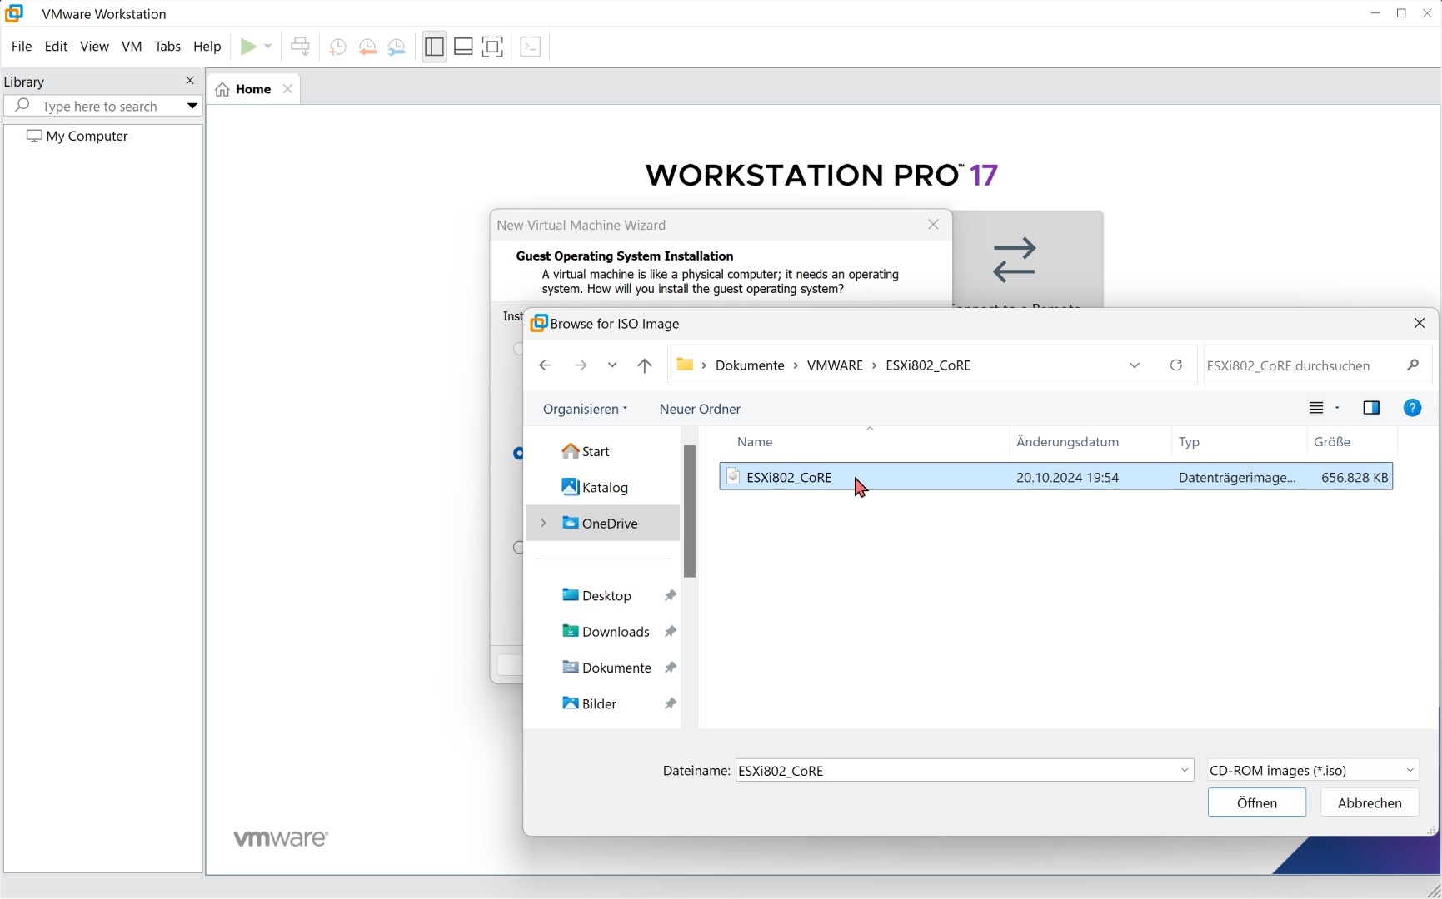1442x899 pixels.
Task: Refresh the folder view
Action: pos(1176,365)
